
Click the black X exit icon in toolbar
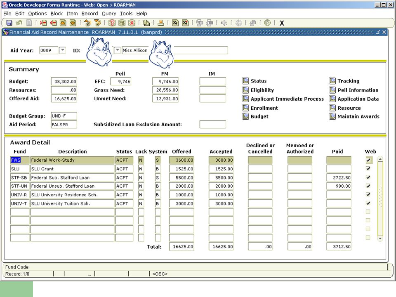pyautogui.click(x=282, y=23)
